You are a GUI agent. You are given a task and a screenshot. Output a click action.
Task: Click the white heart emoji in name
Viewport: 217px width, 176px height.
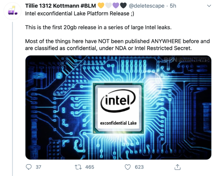[108, 5]
